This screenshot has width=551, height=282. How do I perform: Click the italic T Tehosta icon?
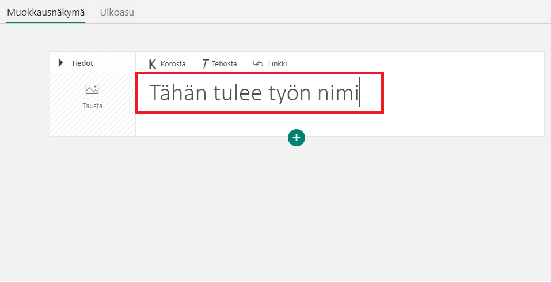[205, 64]
